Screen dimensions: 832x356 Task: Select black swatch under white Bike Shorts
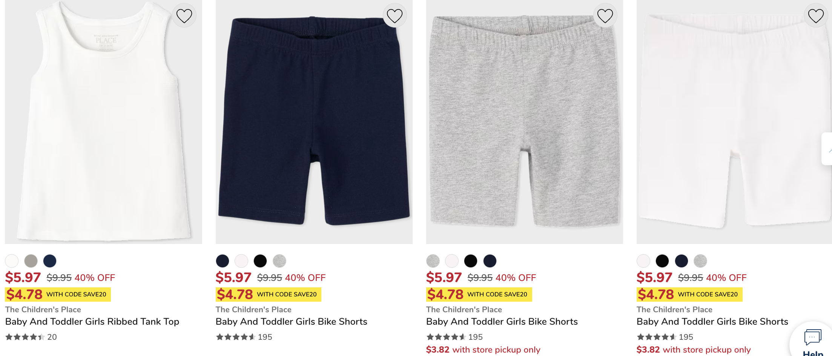click(x=662, y=261)
